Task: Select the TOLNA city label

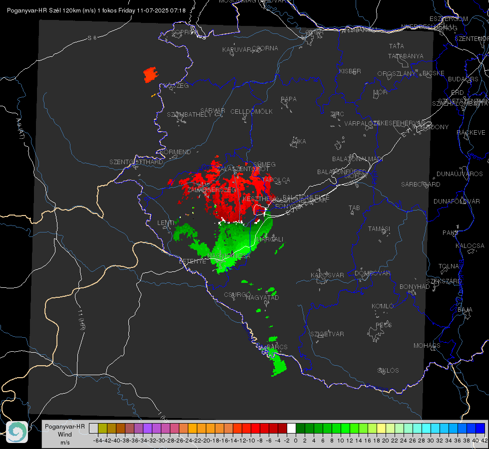Action: [x=449, y=266]
